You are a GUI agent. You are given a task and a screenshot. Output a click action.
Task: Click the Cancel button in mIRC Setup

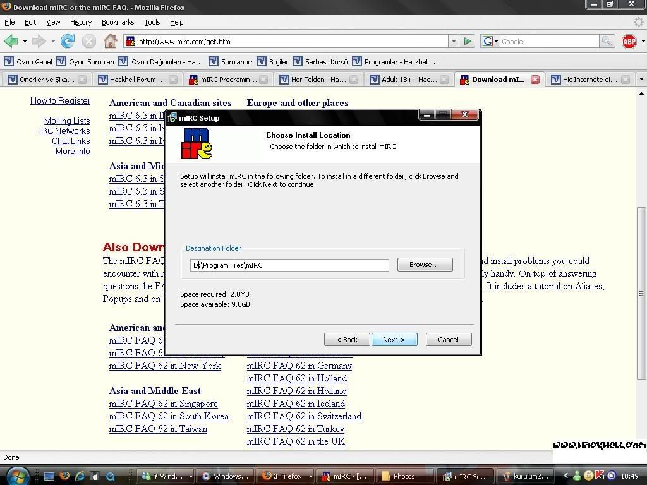pos(448,339)
